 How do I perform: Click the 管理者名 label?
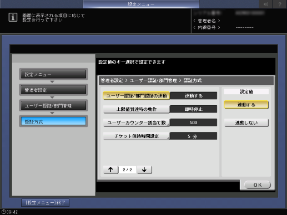coord(207,21)
